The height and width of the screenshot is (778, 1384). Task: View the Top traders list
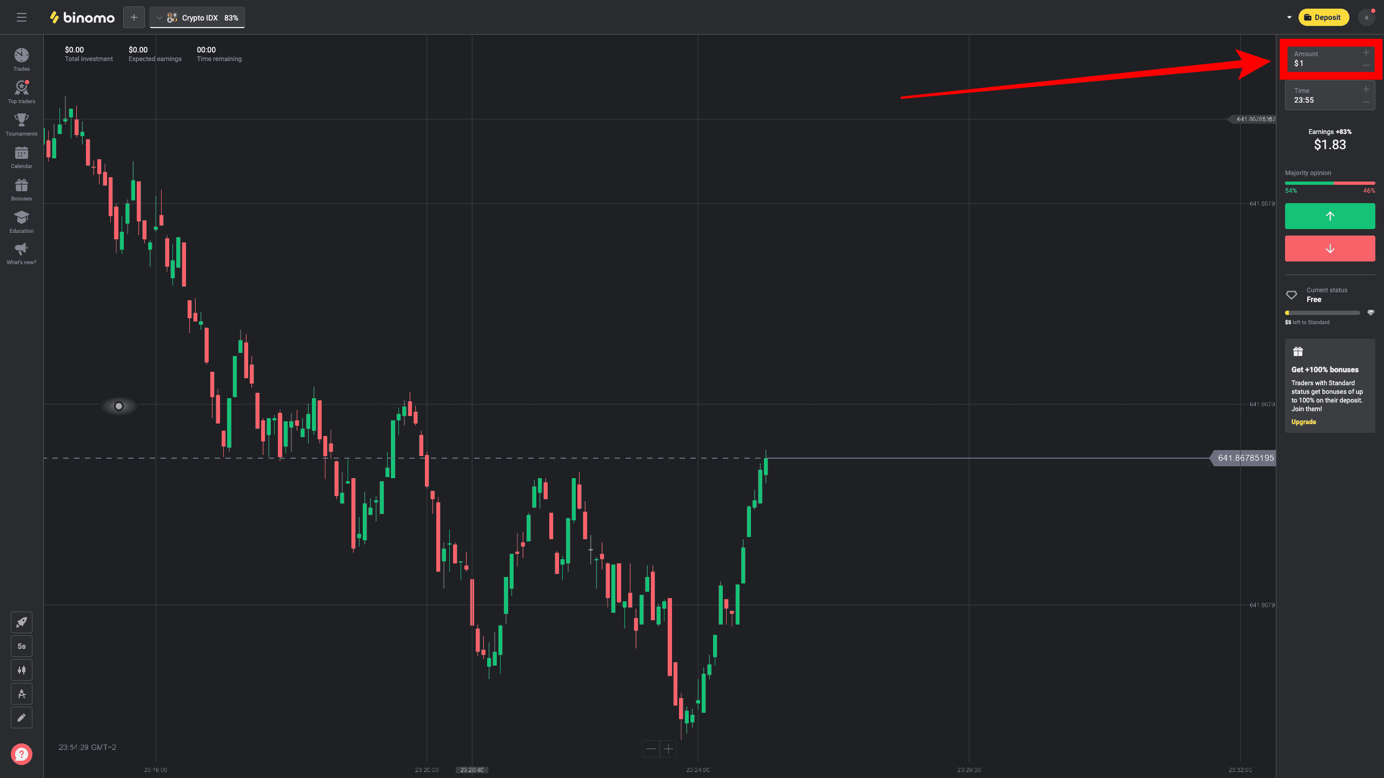[x=21, y=91]
